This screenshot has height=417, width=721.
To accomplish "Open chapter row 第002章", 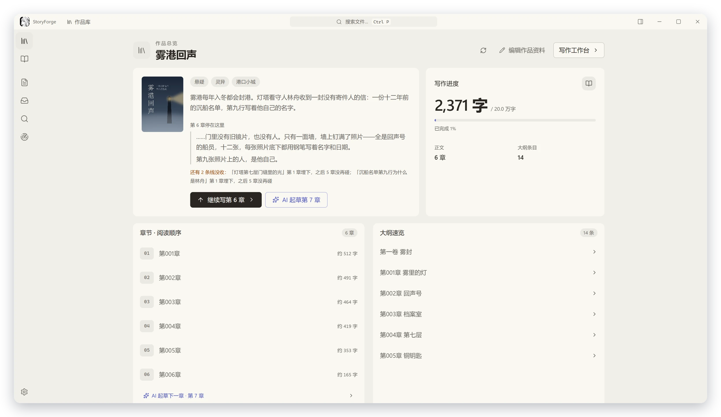I will click(248, 278).
